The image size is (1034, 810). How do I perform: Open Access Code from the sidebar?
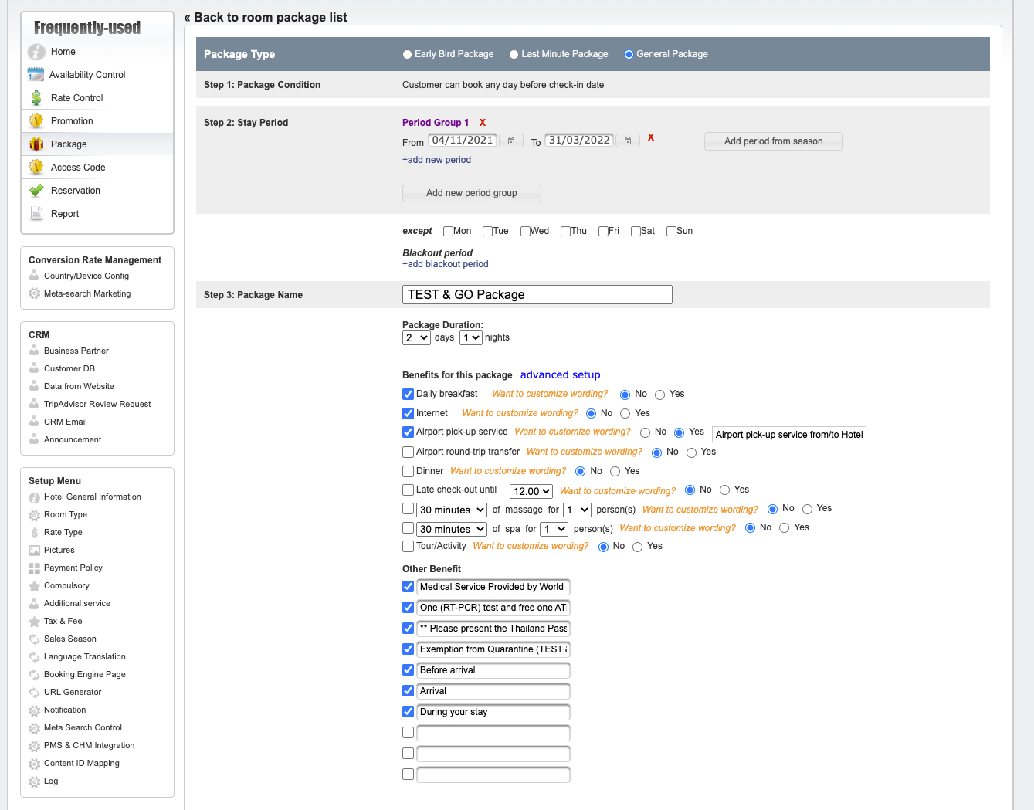point(78,168)
